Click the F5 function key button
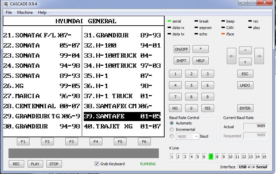The width and height of the screenshot is (276, 174). [120, 142]
